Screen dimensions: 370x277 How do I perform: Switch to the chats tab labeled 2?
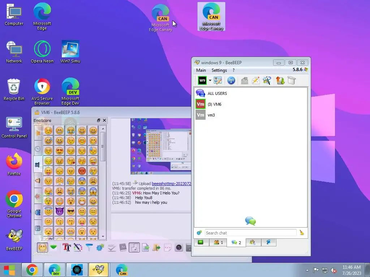[x=236, y=242]
